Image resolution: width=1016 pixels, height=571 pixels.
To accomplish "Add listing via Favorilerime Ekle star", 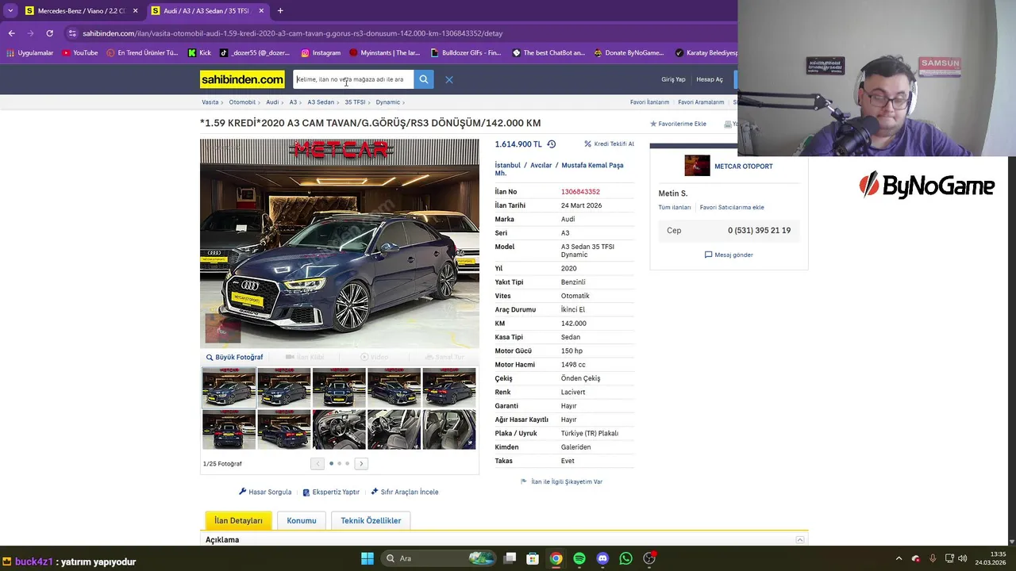I will tap(678, 124).
